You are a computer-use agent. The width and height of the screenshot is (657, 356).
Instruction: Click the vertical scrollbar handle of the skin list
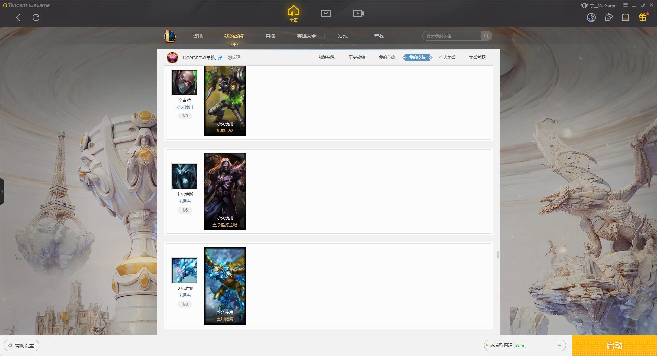[x=498, y=255]
